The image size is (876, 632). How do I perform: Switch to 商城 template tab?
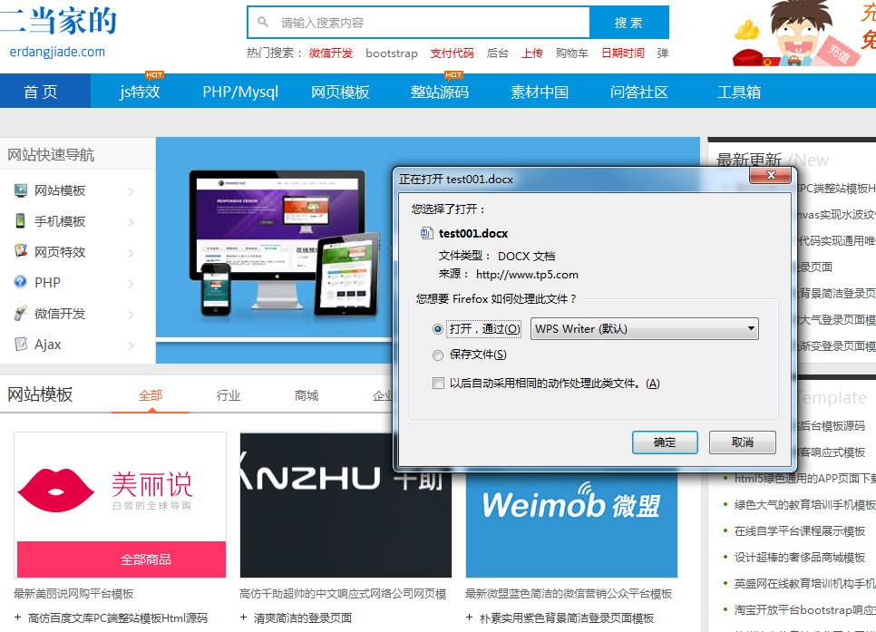pyautogui.click(x=307, y=395)
